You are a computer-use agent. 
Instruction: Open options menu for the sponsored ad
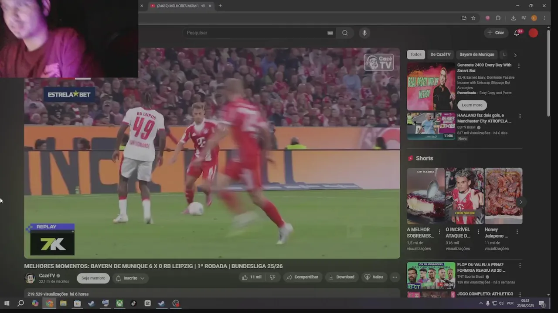click(519, 66)
